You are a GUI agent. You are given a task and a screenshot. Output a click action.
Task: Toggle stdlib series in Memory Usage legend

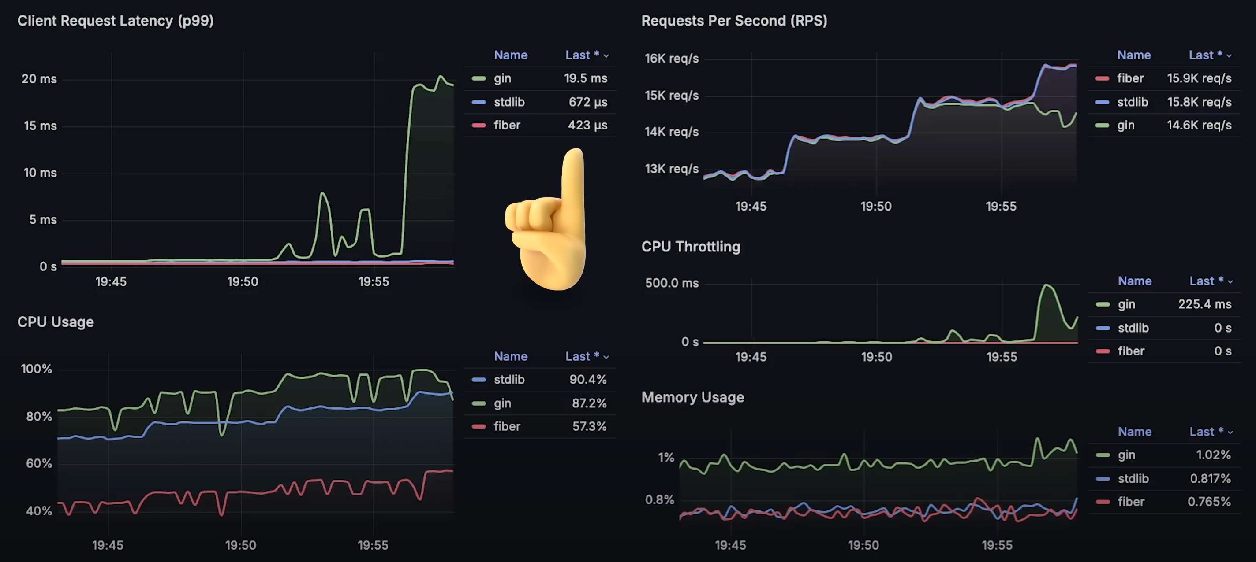[x=1133, y=479]
